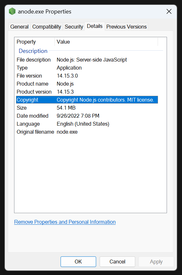This screenshot has width=182, height=275.
Task: Close the anode.exe Properties dialog
Action: click(x=169, y=12)
